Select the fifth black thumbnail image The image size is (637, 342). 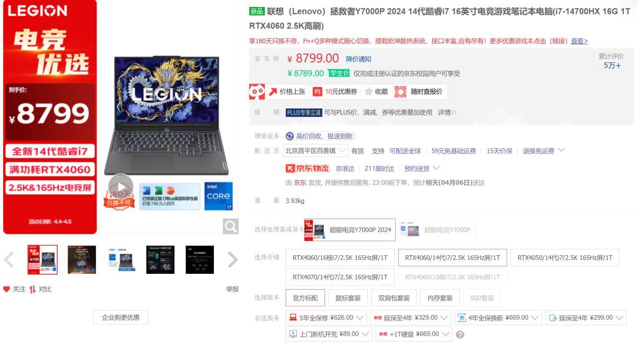[x=200, y=259]
